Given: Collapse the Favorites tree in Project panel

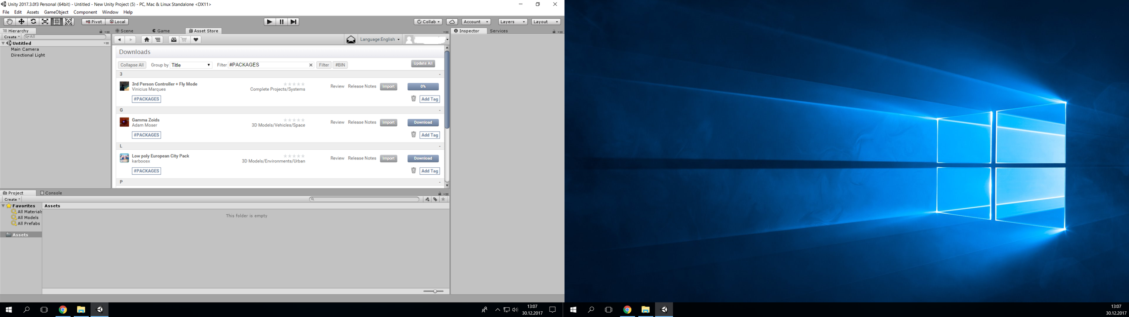Looking at the screenshot, I should click(4, 206).
